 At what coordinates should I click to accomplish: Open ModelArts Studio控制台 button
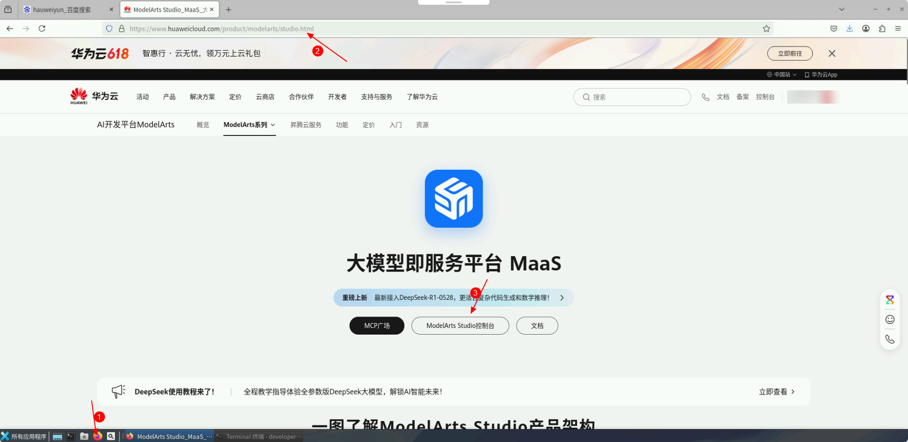[x=460, y=326]
